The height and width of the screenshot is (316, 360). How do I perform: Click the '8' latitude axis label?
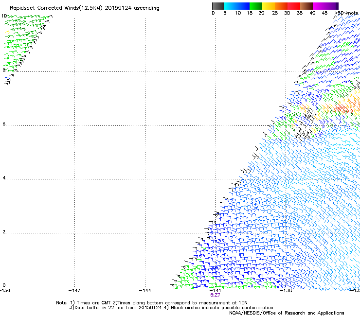coord(4,70)
